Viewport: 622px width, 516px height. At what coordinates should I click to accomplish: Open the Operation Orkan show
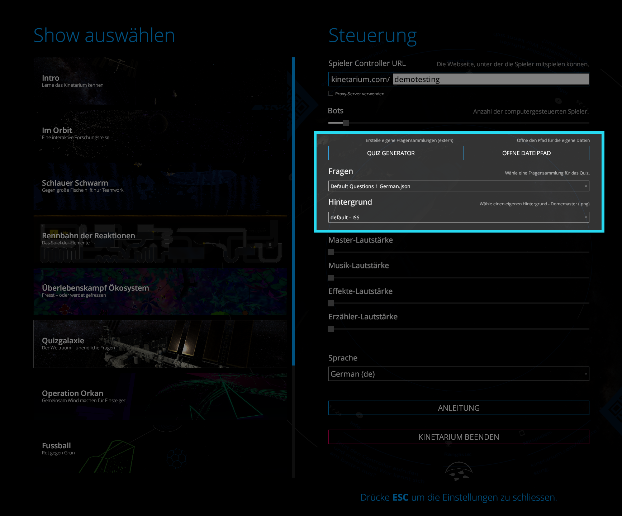(160, 396)
